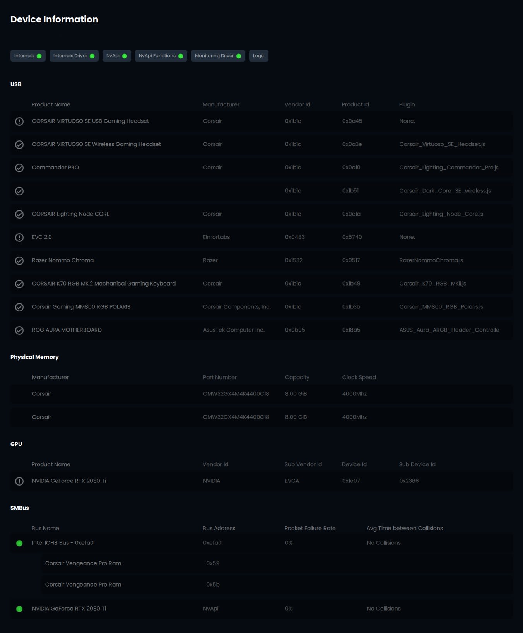The height and width of the screenshot is (633, 523).
Task: Click check icon beside Razer Nommo Chroma
Action: click(x=19, y=261)
